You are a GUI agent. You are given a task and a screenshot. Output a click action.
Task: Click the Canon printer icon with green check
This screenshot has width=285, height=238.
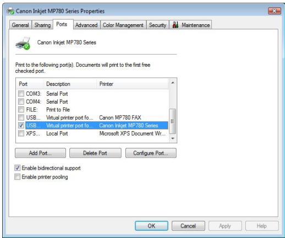pos(23,44)
